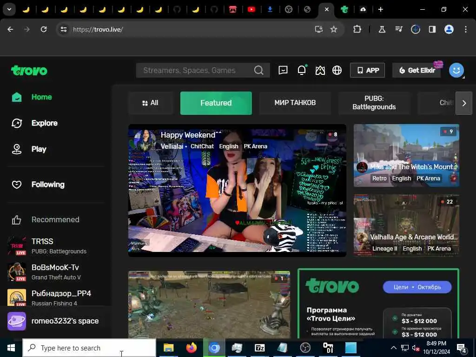Image resolution: width=476 pixels, height=357 pixels.
Task: Open the Windows notification center
Action: 462,348
